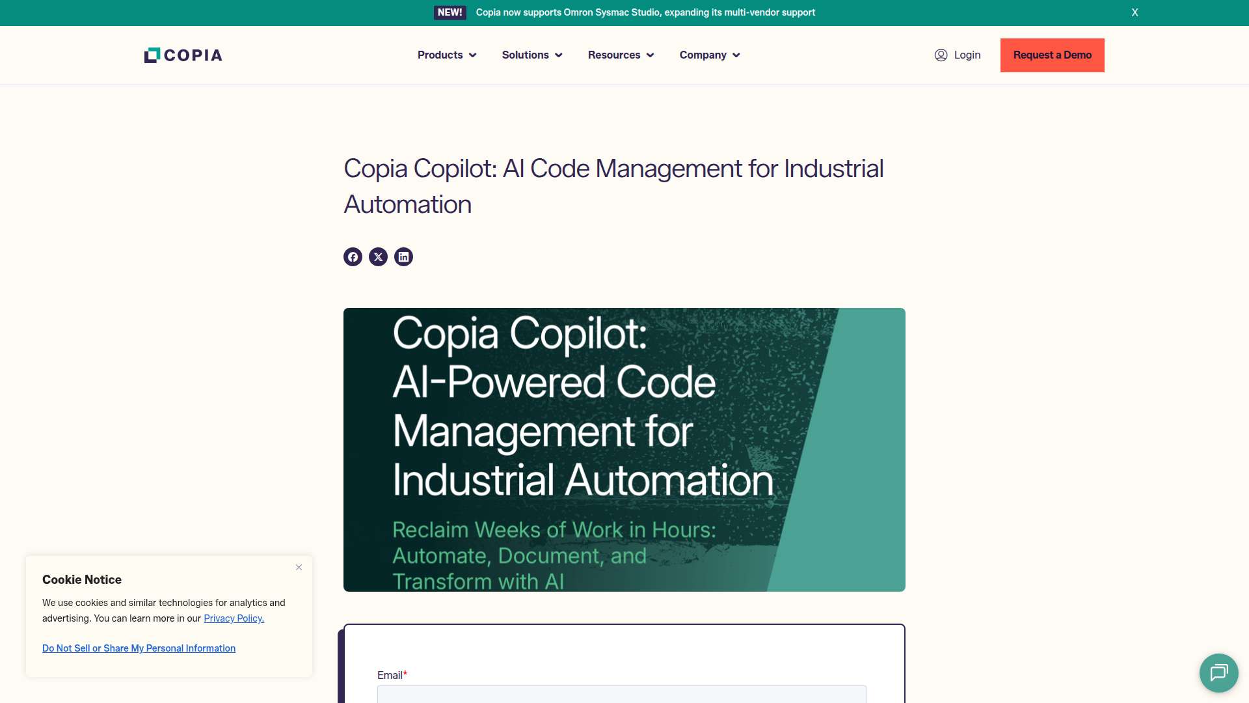
Task: Click the Login link
Action: pos(958,55)
